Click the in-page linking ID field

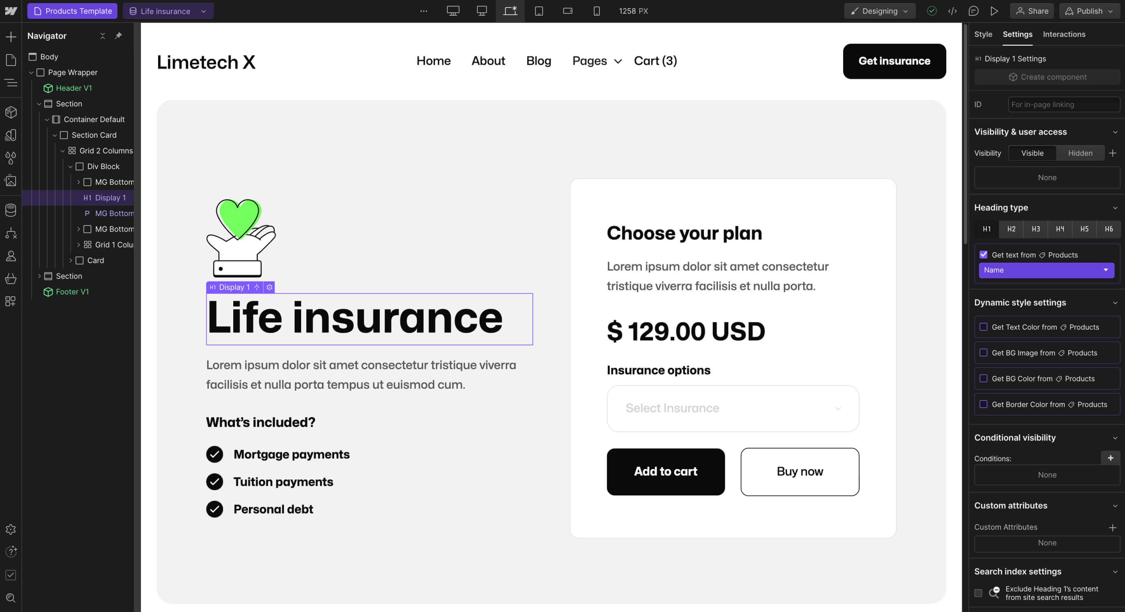click(1064, 104)
